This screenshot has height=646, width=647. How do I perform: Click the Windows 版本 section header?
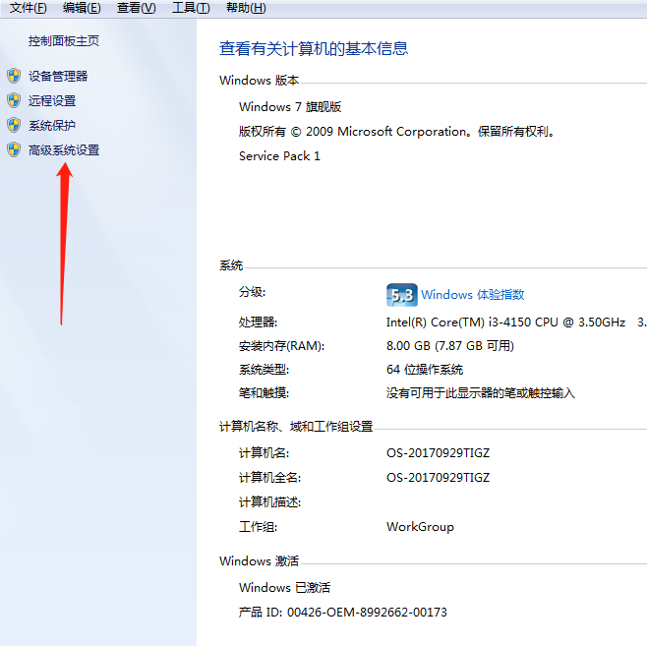(x=260, y=80)
